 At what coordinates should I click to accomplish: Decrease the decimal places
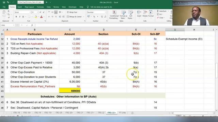click(x=105, y=17)
